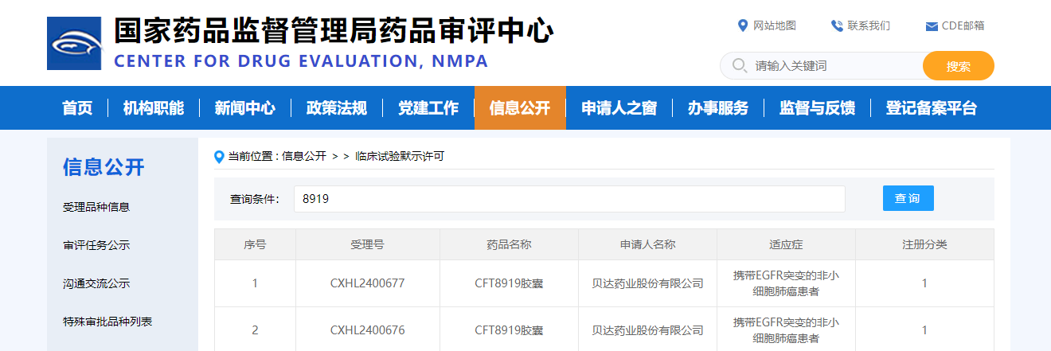Open 审评任务公示 in the sidebar

(96, 245)
